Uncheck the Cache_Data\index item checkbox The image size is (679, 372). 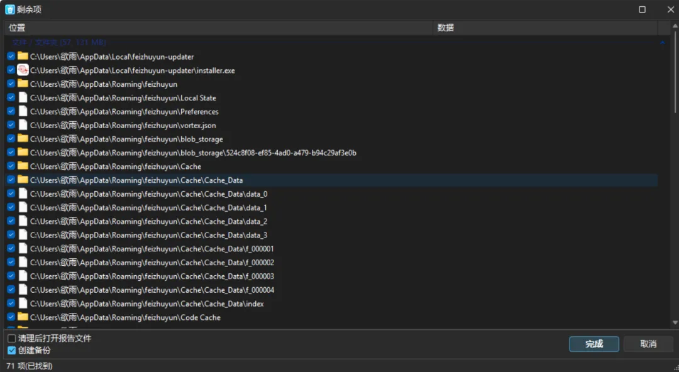[x=11, y=304]
